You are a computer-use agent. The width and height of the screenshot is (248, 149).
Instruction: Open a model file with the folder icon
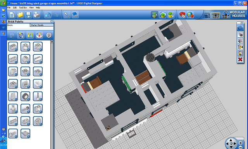20,15
